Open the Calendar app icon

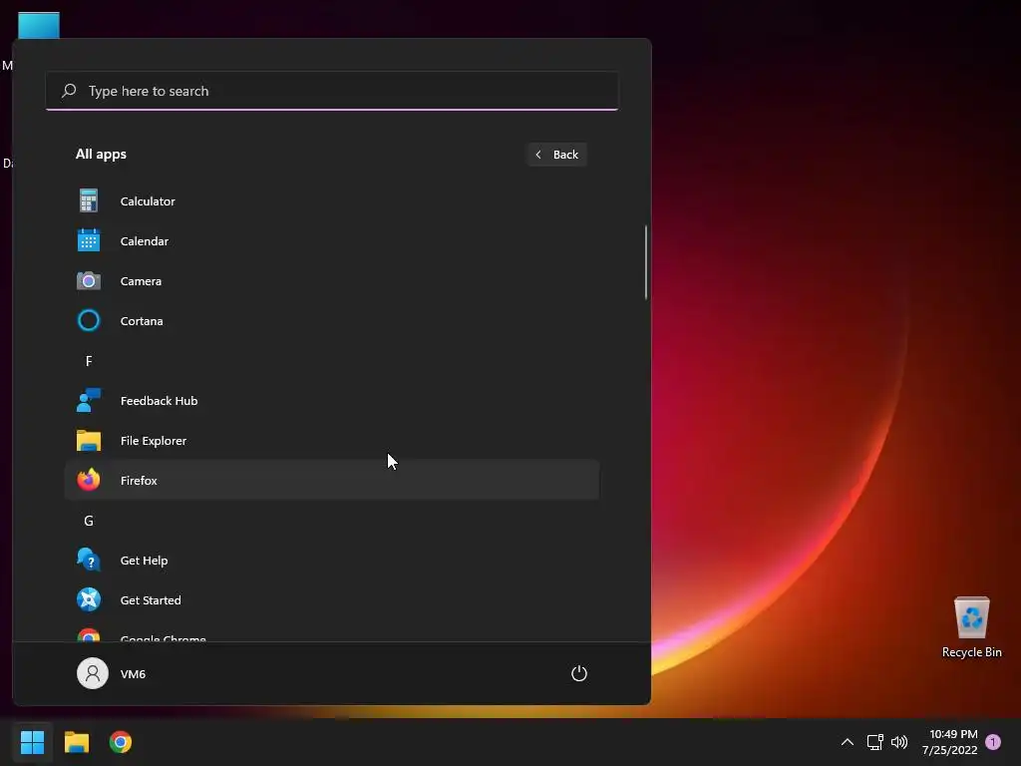tap(89, 240)
